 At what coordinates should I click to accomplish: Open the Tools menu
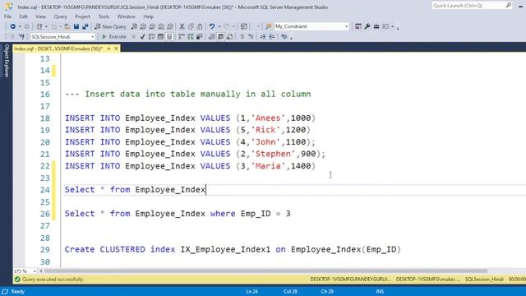104,16
